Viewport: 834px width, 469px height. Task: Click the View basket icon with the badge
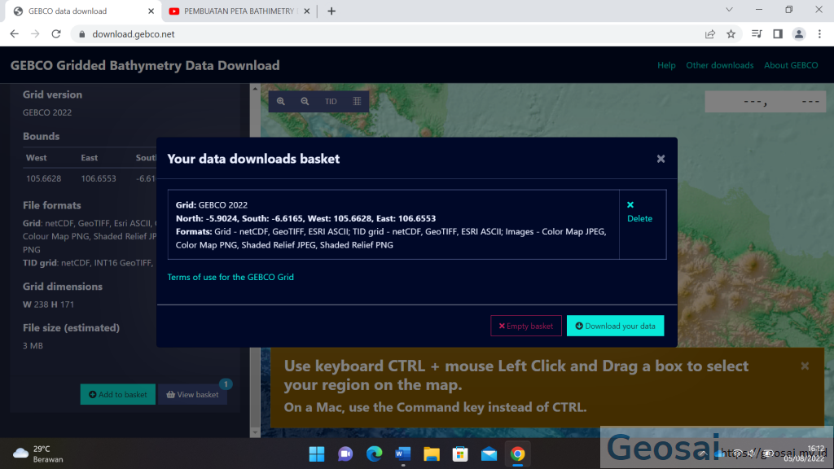171,394
